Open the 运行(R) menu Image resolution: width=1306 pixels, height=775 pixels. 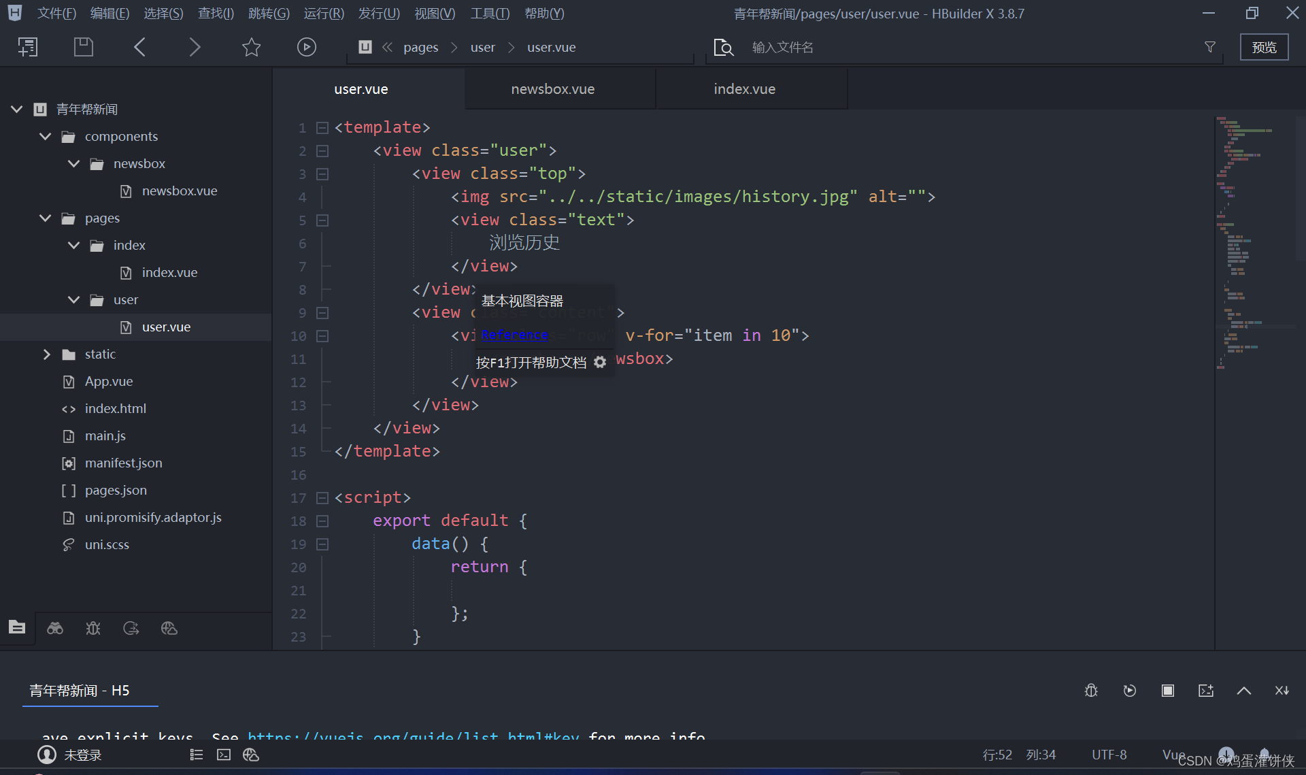tap(324, 14)
